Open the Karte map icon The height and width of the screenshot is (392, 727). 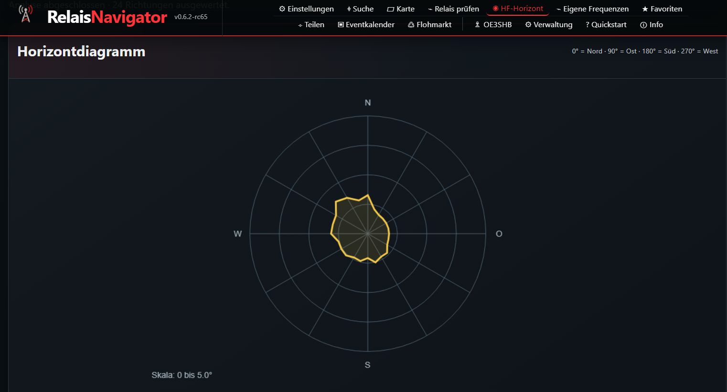click(391, 9)
